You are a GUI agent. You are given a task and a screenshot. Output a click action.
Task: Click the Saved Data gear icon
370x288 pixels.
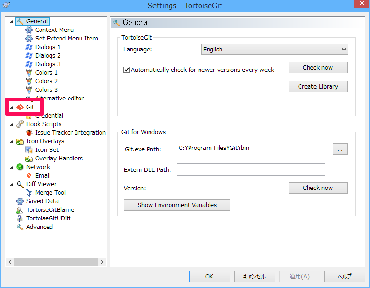pyautogui.click(x=20, y=201)
